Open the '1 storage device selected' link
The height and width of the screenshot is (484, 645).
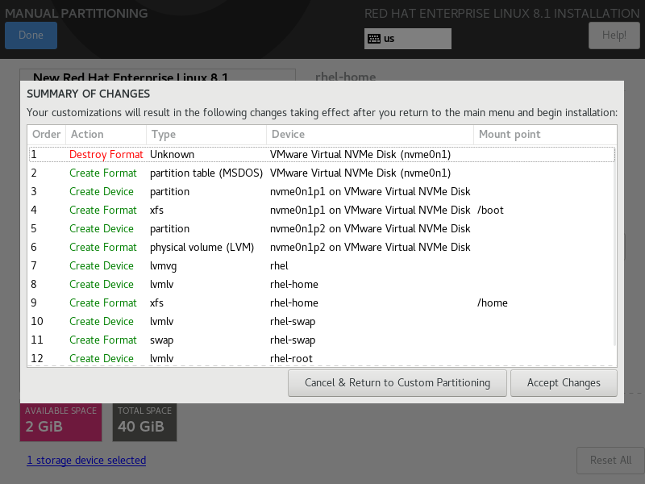[86, 460]
